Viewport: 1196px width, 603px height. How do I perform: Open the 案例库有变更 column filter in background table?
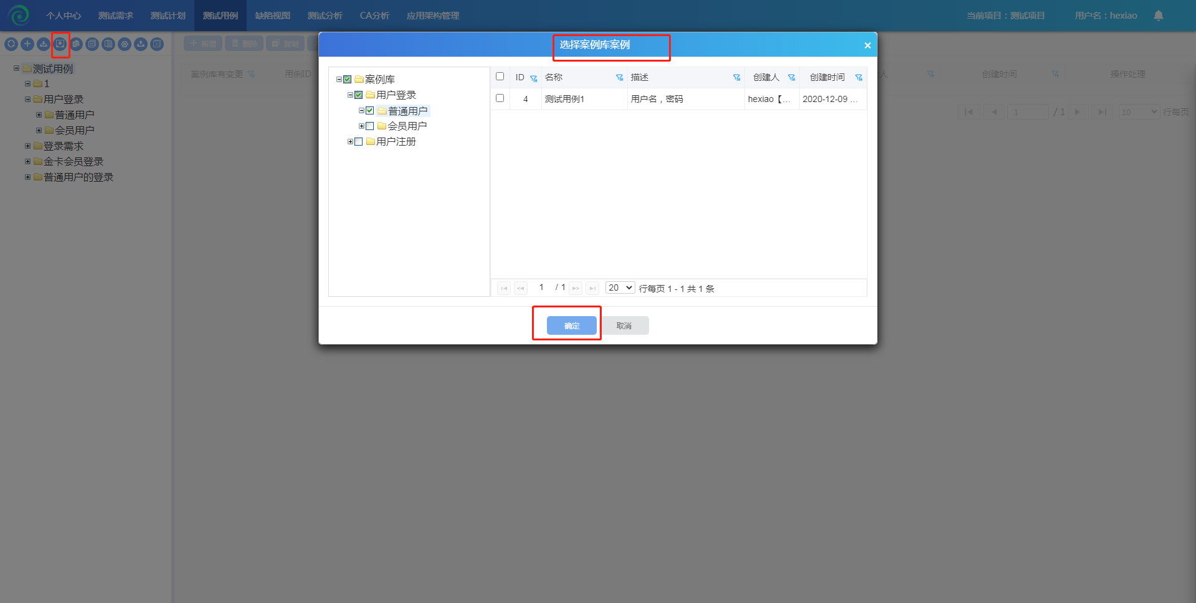(251, 74)
